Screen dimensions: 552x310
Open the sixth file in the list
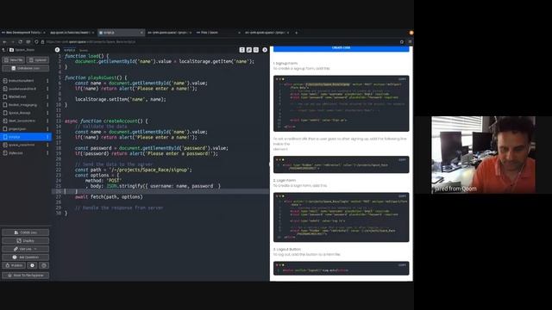(x=23, y=121)
